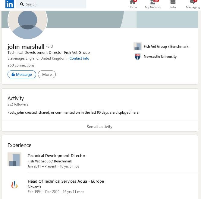Image resolution: width=201 pixels, height=199 pixels.
Task: Click the Message button
Action: pyautogui.click(x=22, y=74)
